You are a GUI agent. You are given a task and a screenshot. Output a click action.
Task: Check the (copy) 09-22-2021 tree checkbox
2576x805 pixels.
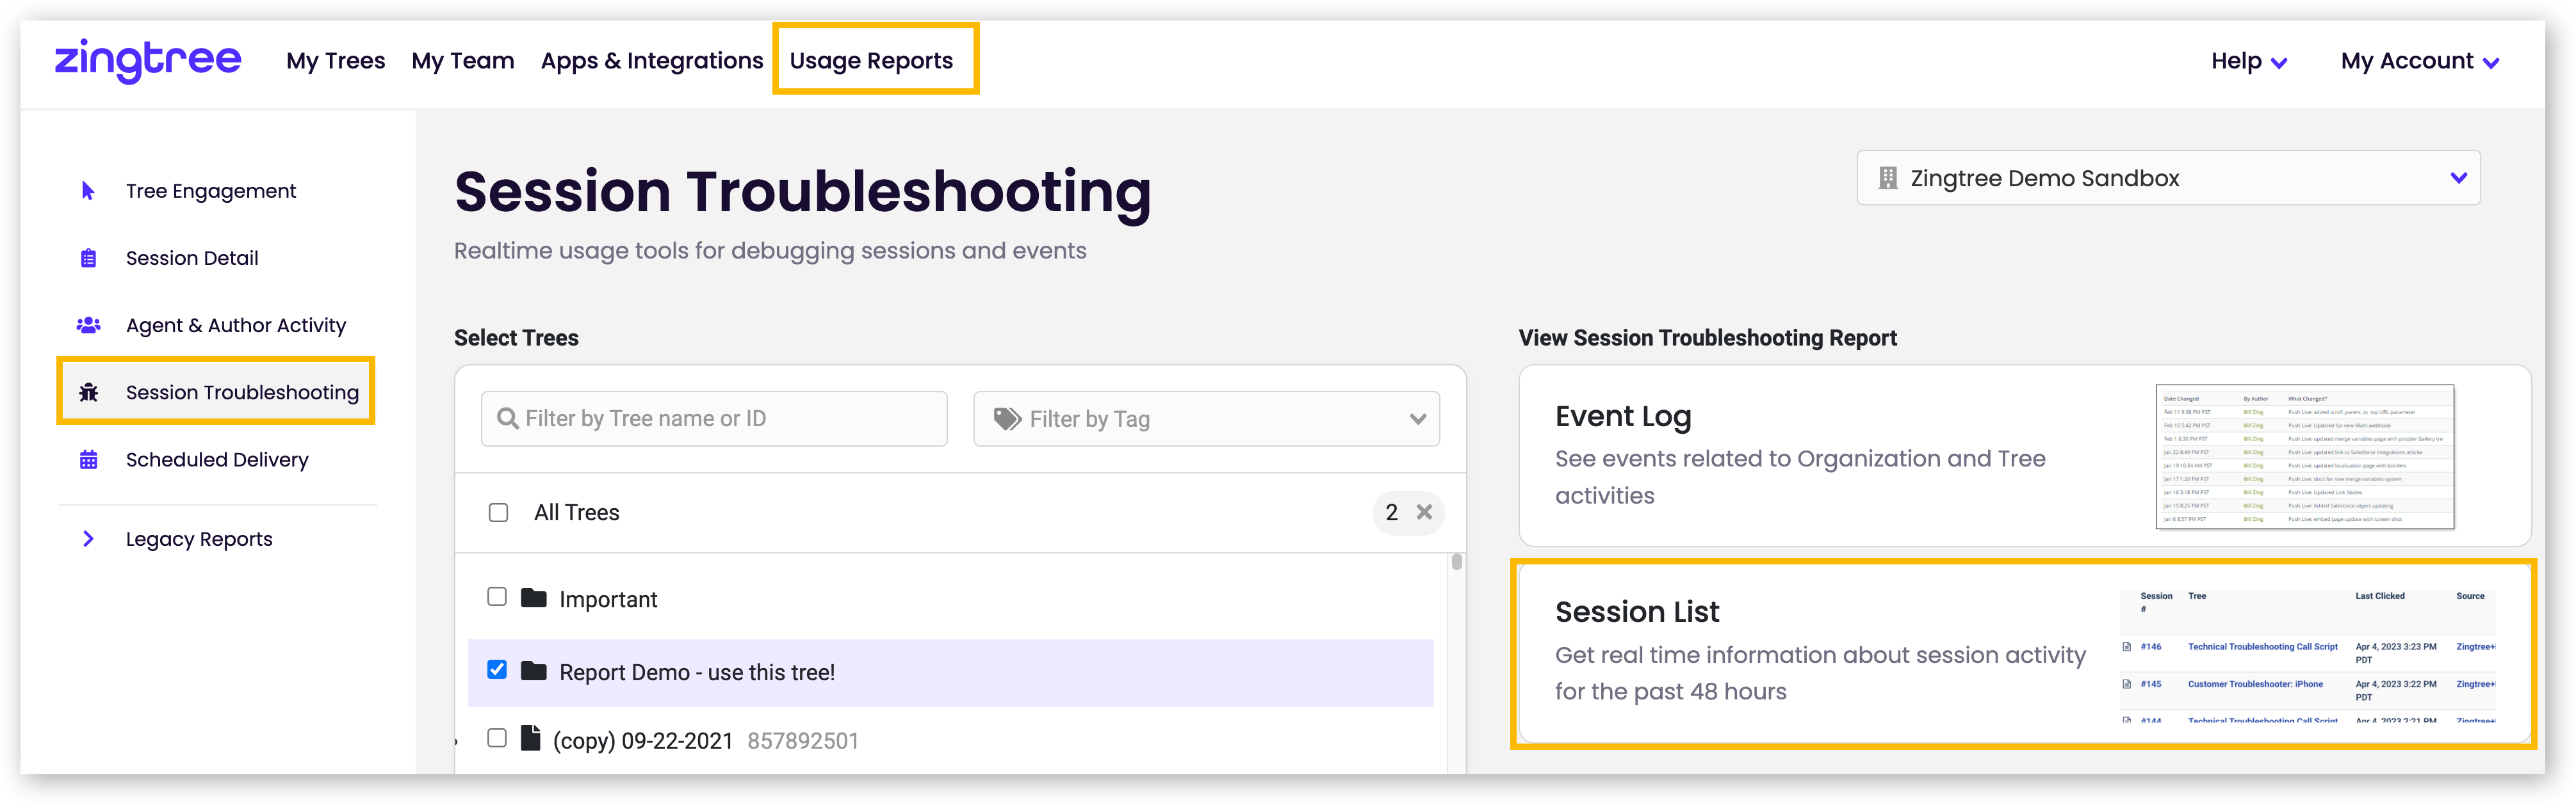pyautogui.click(x=497, y=738)
